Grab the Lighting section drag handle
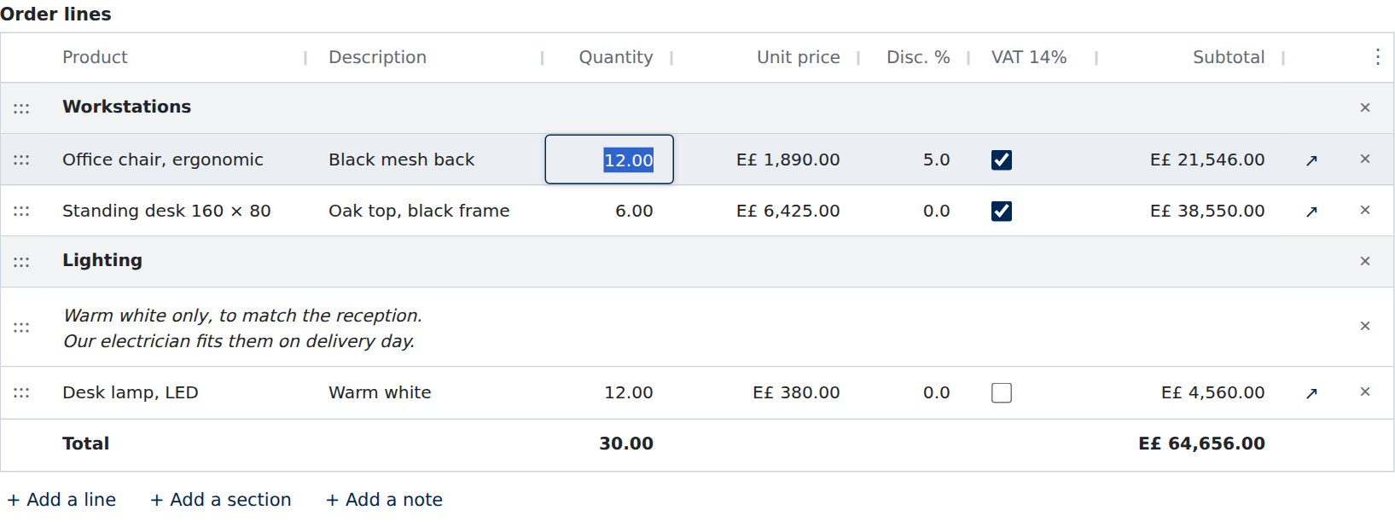This screenshot has height=522, width=1395. point(21,262)
